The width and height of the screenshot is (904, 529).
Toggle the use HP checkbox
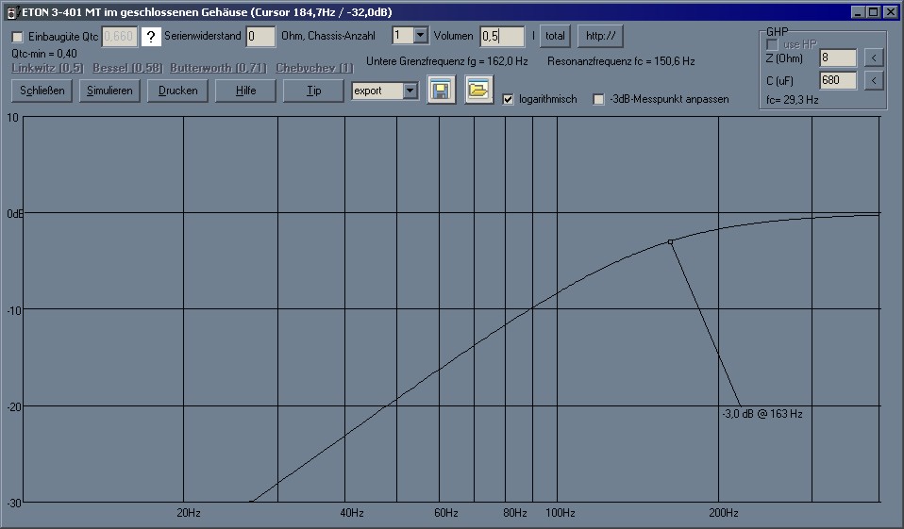point(773,44)
